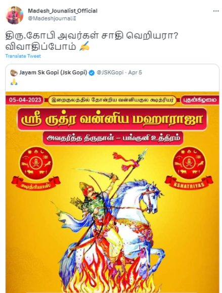Click the main Tamil tweet text
Viewport: 222px width, 293px height.
point(92,41)
